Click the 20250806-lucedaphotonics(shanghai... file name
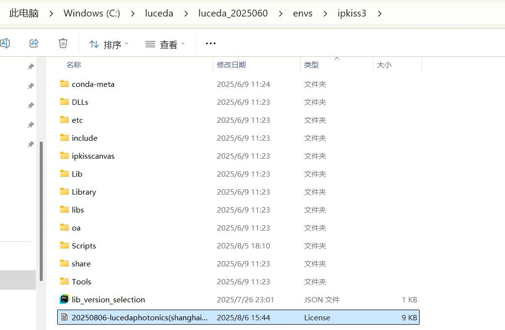Image resolution: width=505 pixels, height=330 pixels. pyautogui.click(x=139, y=318)
